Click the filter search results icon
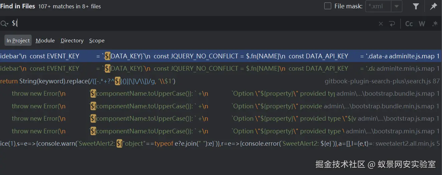 point(416,6)
